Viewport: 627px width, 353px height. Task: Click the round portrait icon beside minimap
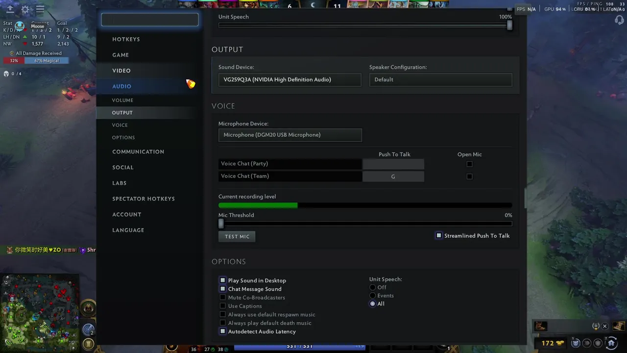88,308
